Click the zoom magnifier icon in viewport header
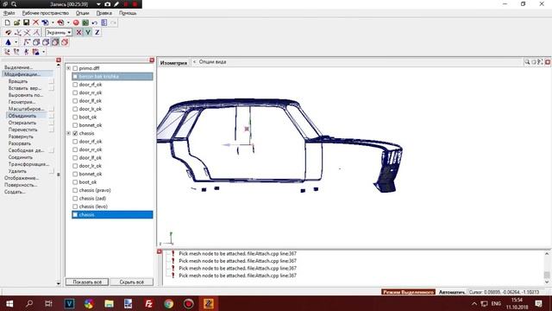Image resolution: width=552 pixels, height=311 pixels. tap(527, 62)
